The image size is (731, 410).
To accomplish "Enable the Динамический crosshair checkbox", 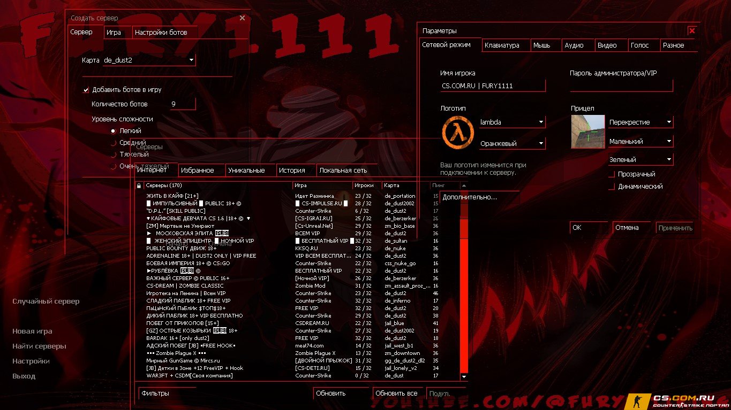I will (612, 187).
